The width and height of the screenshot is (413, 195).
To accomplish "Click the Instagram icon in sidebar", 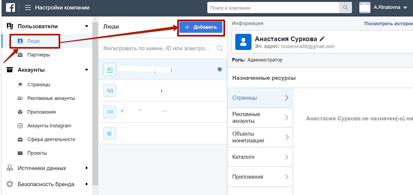I will [20, 126].
